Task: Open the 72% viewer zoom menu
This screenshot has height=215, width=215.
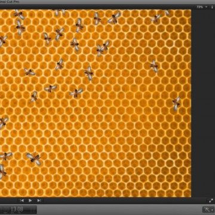Action: (x=199, y=7)
